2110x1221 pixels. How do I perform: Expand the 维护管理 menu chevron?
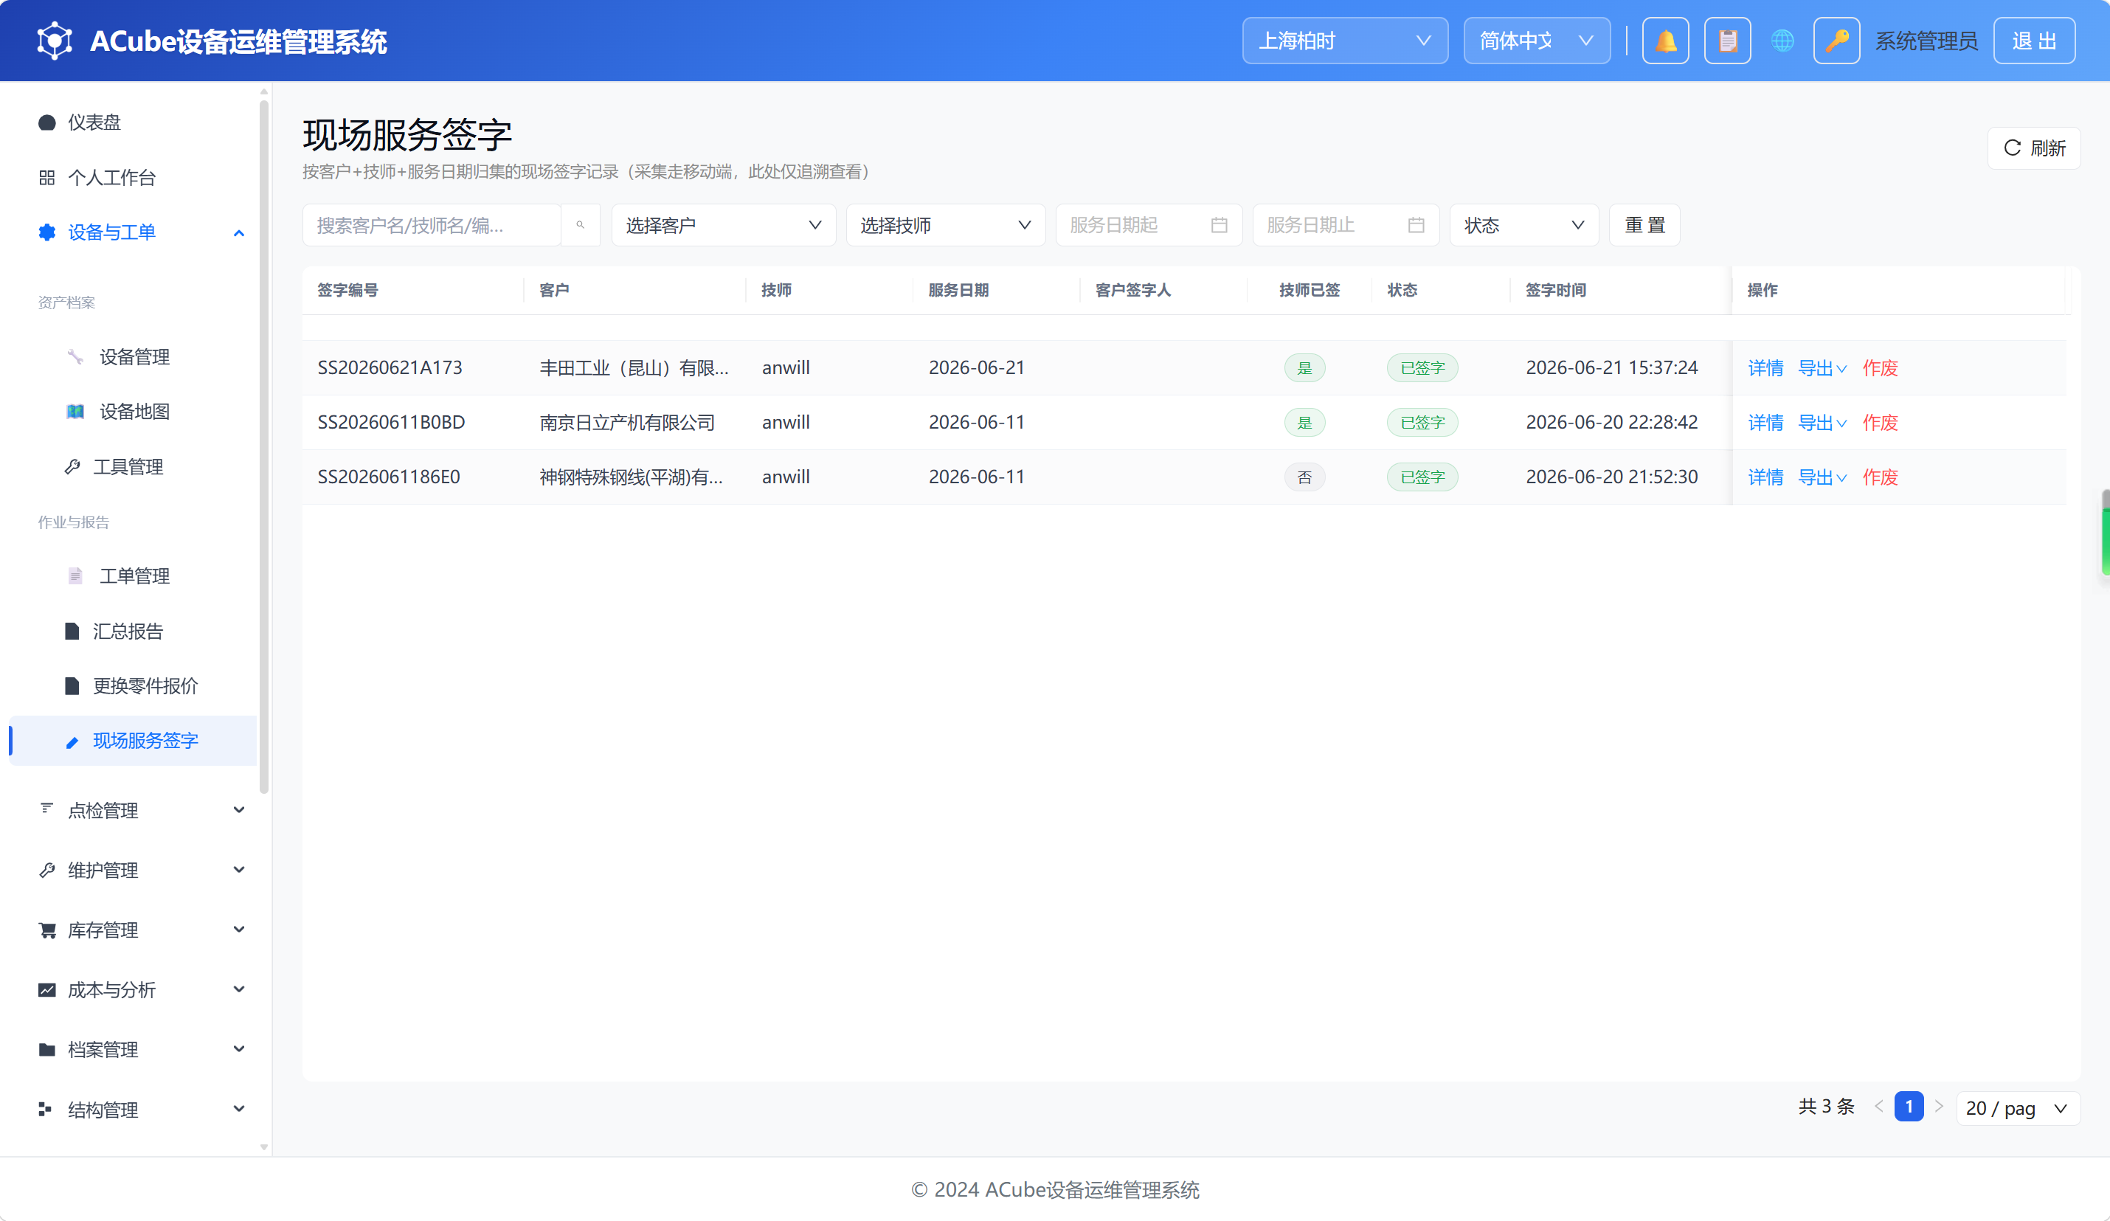[238, 870]
